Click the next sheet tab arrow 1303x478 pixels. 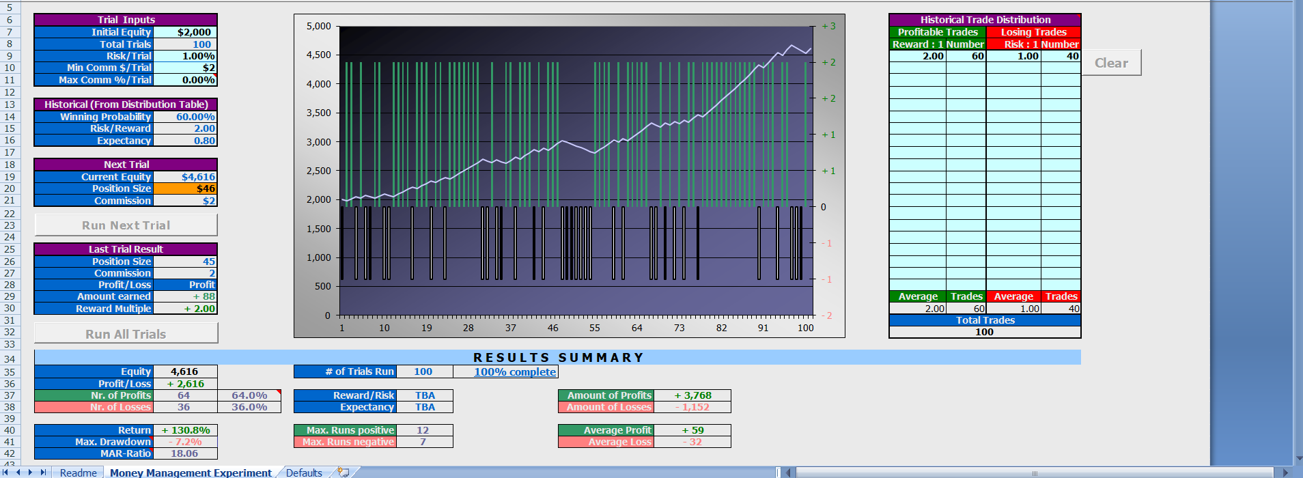31,472
